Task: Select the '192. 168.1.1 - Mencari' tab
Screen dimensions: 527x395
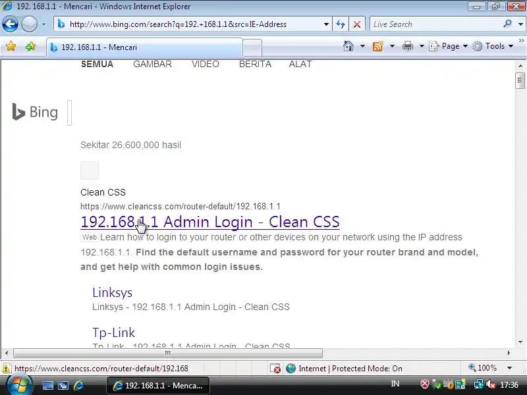Action: coord(144,47)
